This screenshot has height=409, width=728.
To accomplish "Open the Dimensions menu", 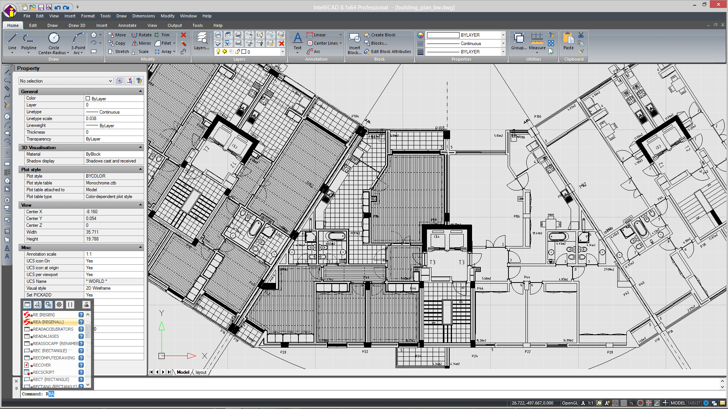I will pos(143,16).
